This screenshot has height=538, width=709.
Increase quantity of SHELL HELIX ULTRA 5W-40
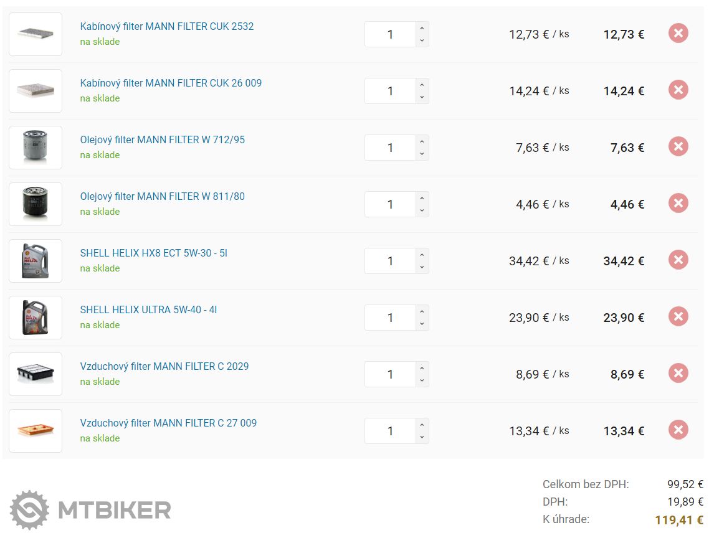(422, 312)
